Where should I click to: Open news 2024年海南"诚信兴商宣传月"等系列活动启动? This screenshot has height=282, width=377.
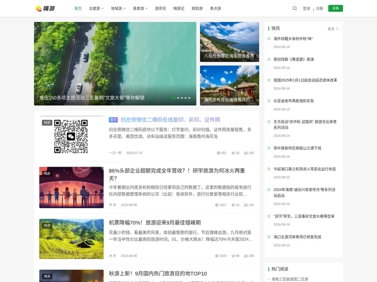click(x=304, y=193)
